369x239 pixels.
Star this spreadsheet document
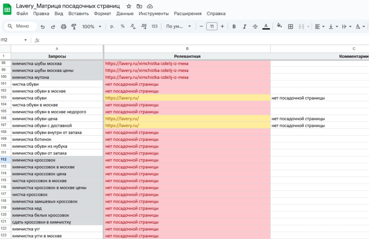[129, 6]
